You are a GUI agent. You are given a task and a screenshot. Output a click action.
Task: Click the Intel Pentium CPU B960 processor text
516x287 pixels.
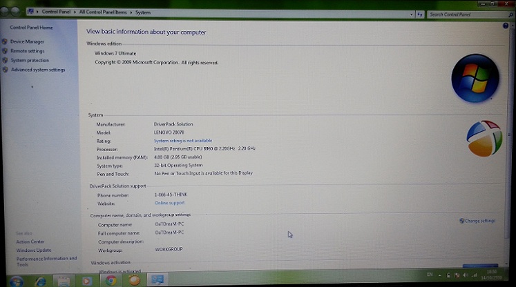(204, 148)
